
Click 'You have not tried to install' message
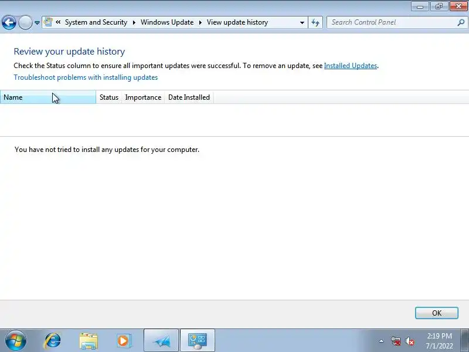coord(107,150)
